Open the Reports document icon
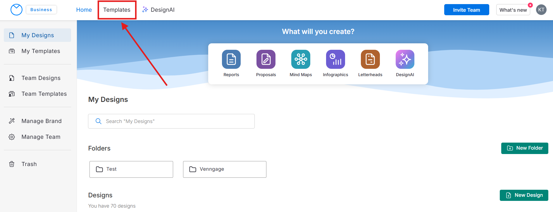 pyautogui.click(x=231, y=59)
